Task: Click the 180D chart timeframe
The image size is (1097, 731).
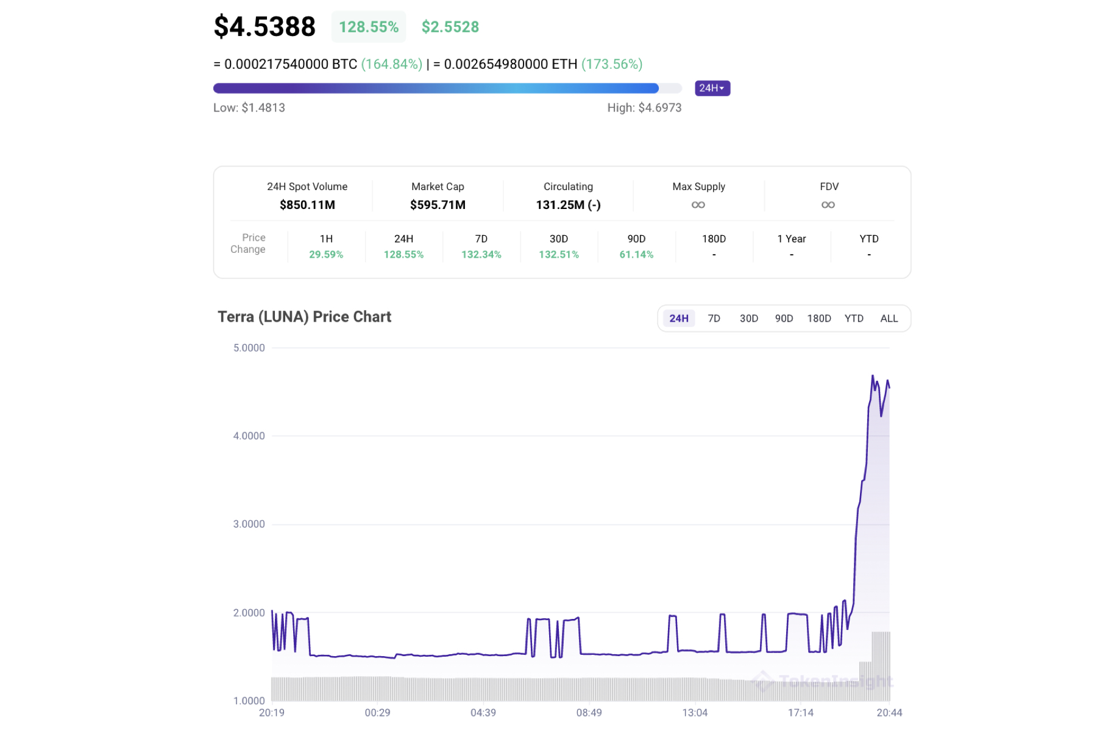Action: click(x=819, y=318)
